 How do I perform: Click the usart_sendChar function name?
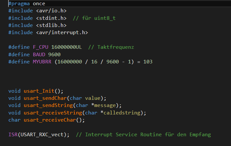(x=45, y=98)
